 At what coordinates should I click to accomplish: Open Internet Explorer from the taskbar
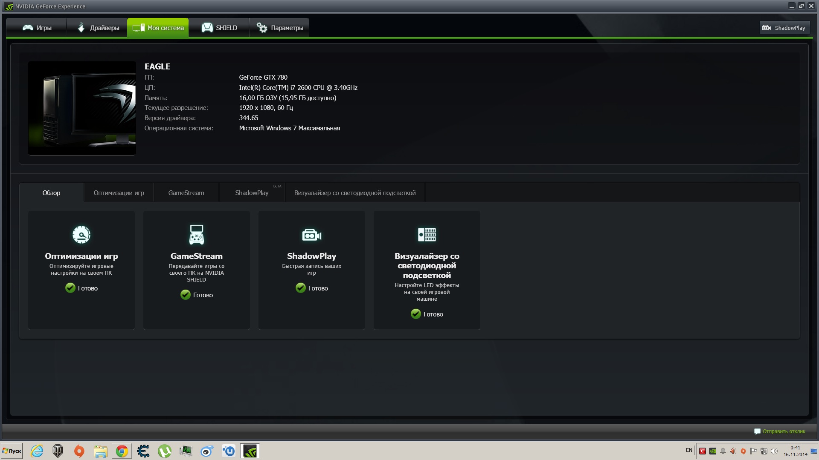(37, 451)
